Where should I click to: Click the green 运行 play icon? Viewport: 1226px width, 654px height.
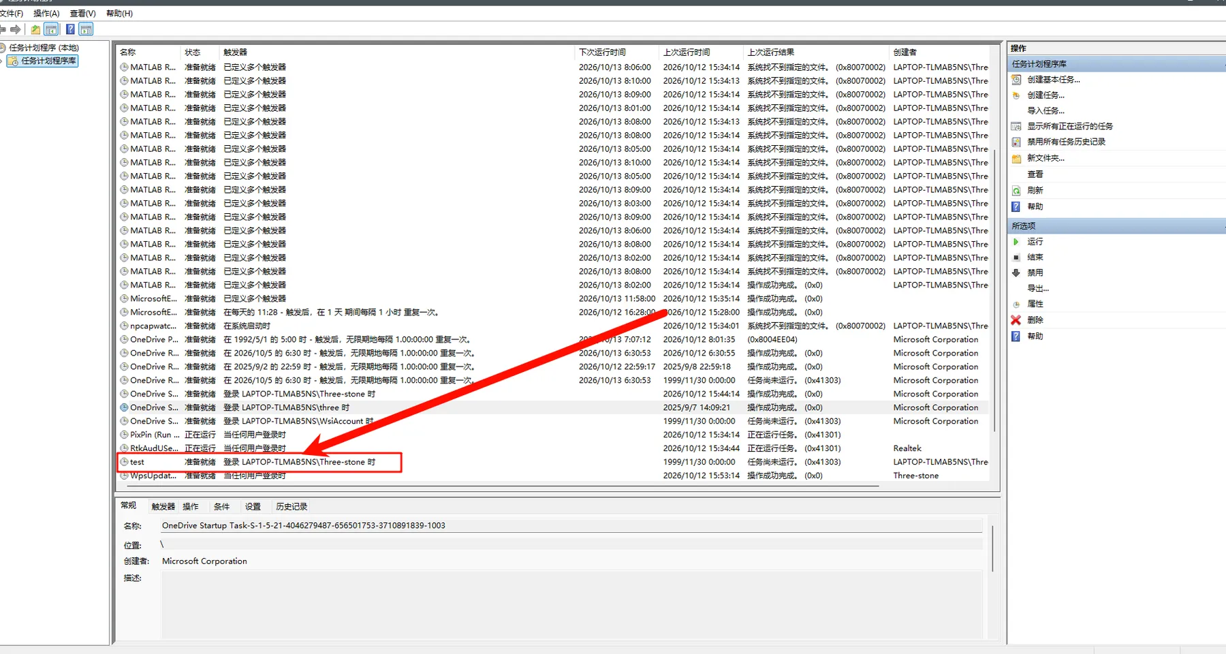[1016, 242]
